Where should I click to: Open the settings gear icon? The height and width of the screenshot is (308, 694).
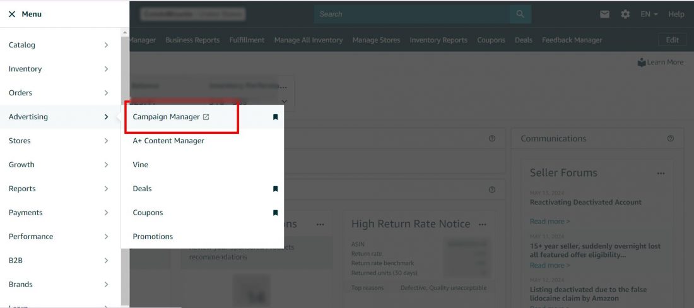click(x=625, y=14)
